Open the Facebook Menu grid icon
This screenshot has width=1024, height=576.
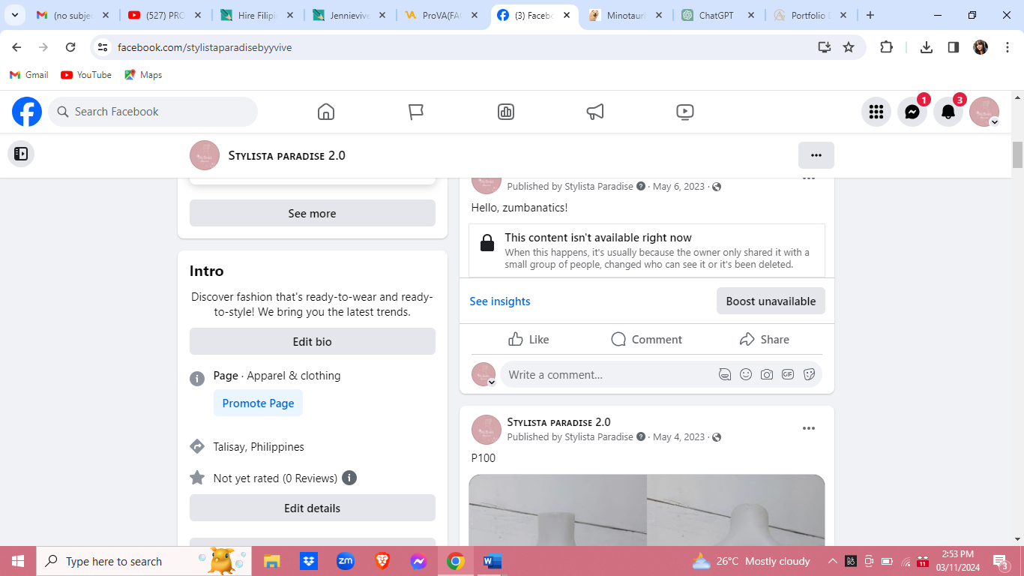[x=876, y=112]
